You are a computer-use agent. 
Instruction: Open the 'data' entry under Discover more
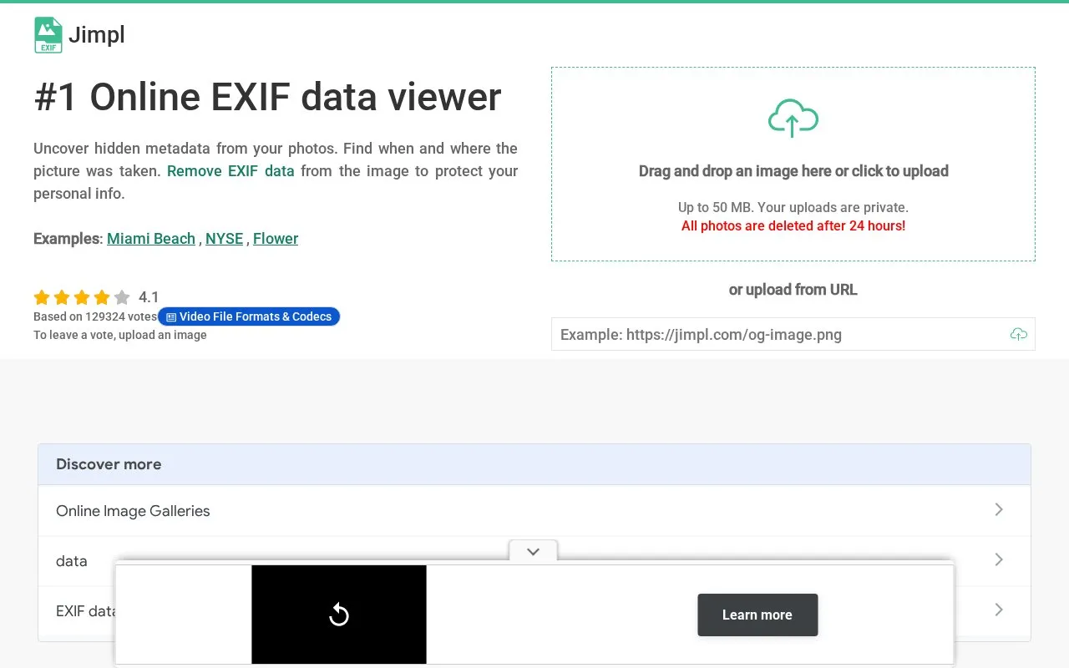534,560
